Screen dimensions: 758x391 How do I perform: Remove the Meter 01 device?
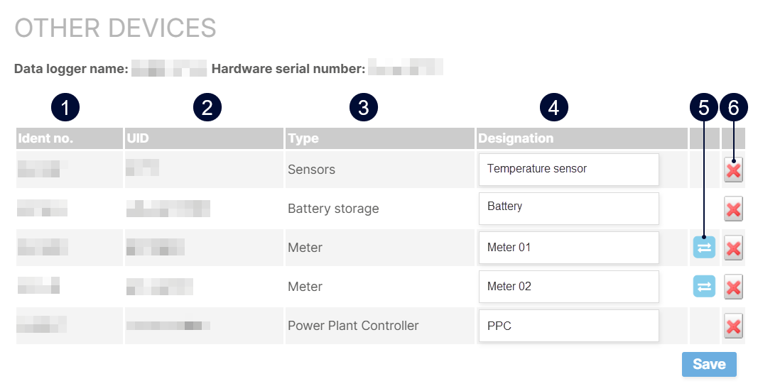(733, 248)
